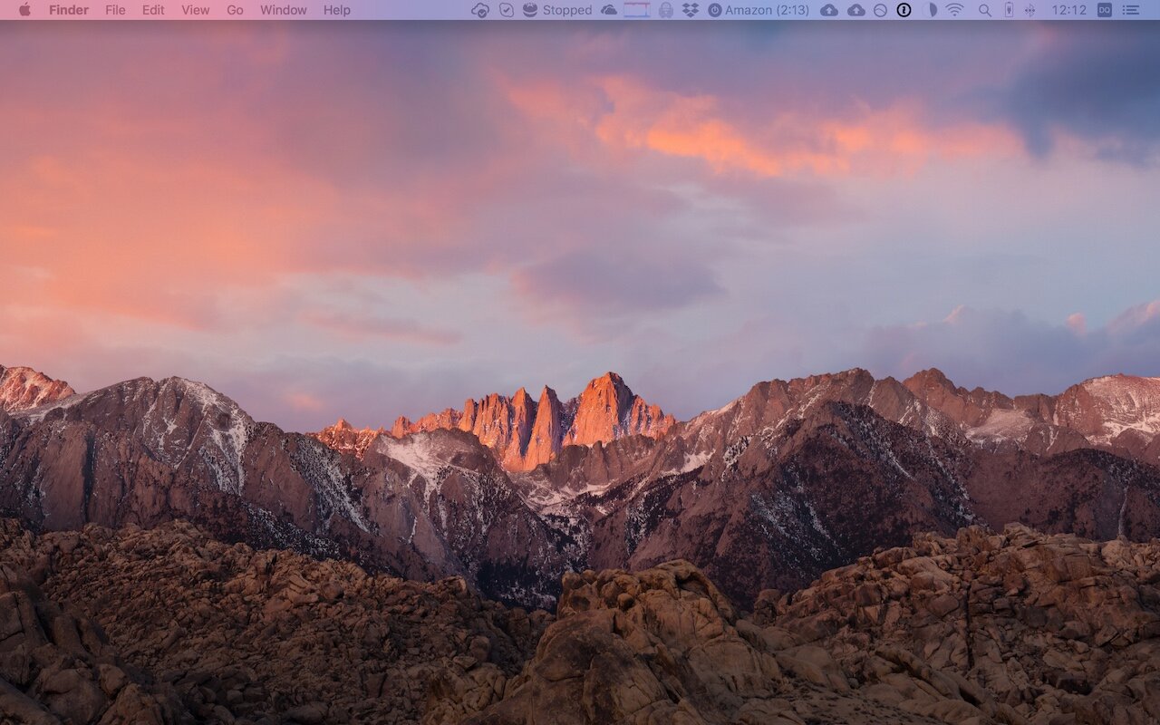Open the Apple menu

click(24, 10)
